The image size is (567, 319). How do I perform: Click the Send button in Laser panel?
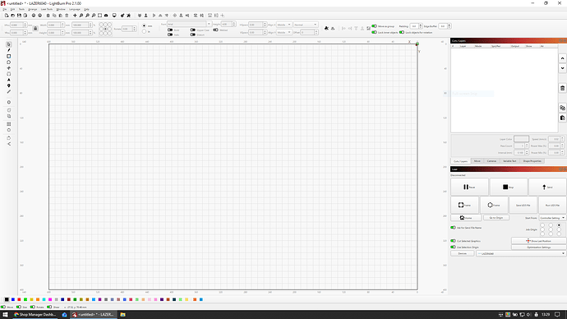click(547, 187)
